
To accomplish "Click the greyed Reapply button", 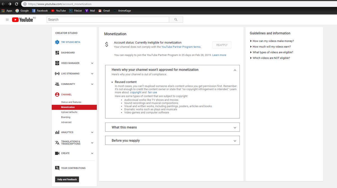I will coord(222,45).
